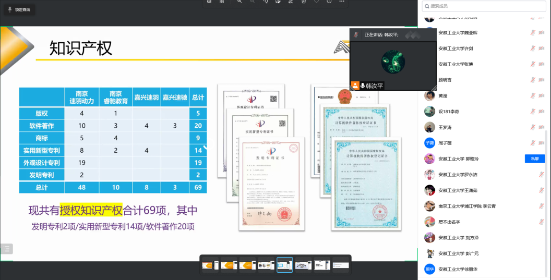Click the trash icon in the top toolbar
The width and height of the screenshot is (551, 280).
coord(304,2)
